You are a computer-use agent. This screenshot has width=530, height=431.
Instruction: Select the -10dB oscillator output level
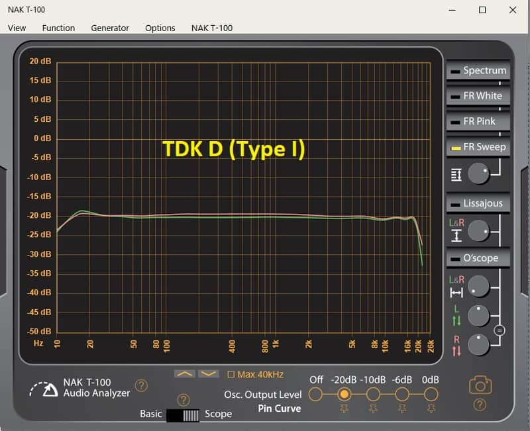373,395
